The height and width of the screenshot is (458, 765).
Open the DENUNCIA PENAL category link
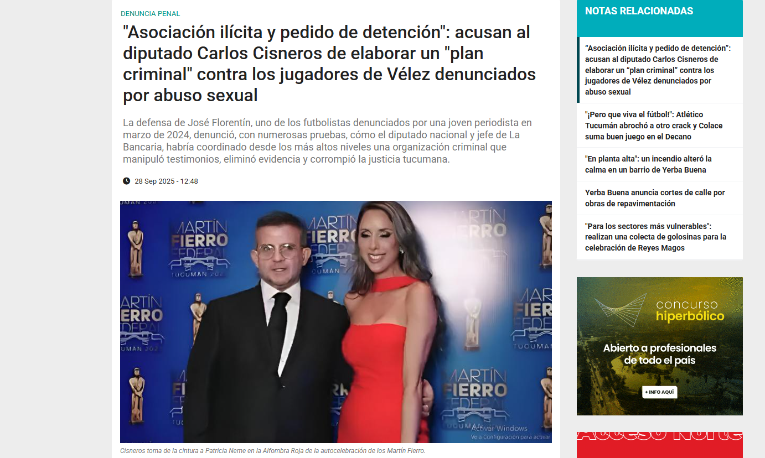150,14
